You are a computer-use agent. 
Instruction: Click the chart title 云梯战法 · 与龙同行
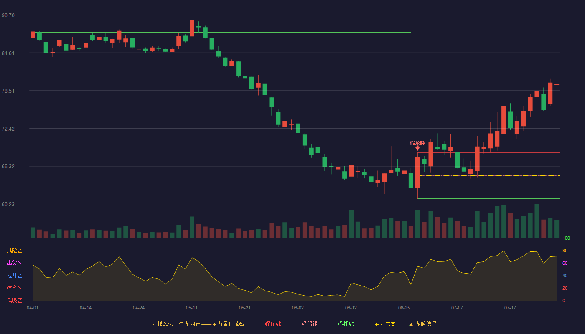click(x=176, y=324)
